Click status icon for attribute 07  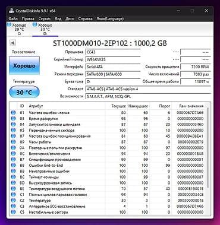[13, 136]
